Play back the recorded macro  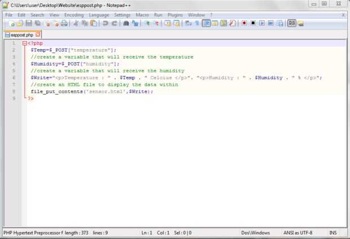point(262,23)
